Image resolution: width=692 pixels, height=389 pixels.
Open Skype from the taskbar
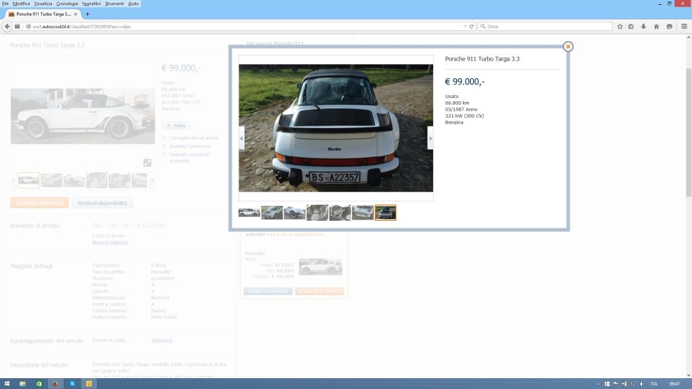coord(72,384)
